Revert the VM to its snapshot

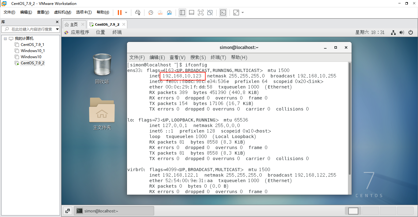coord(160,13)
